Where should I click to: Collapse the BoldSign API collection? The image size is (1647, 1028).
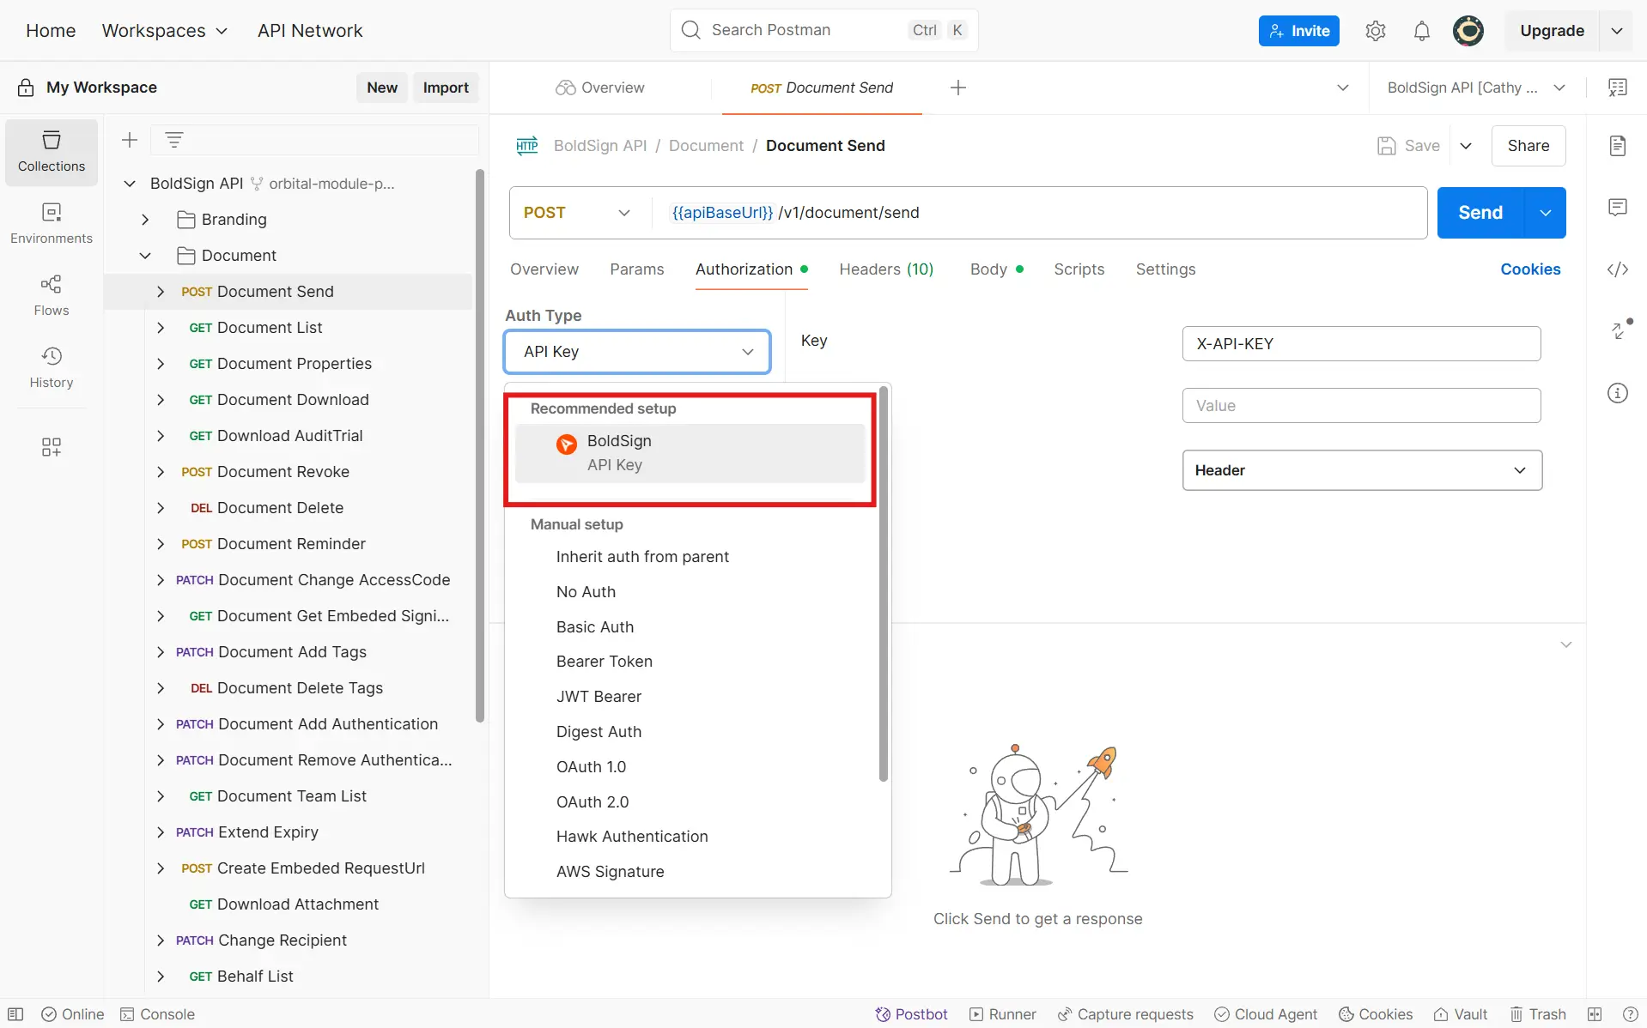(130, 184)
